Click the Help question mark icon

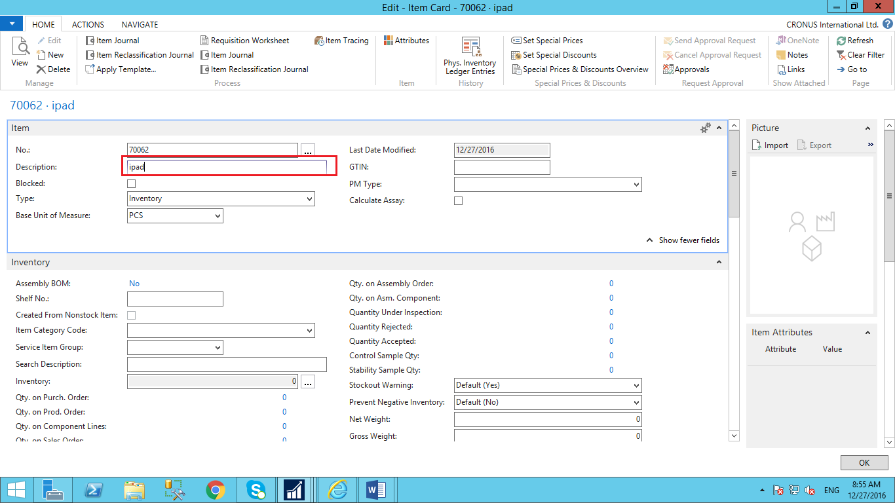click(x=887, y=24)
